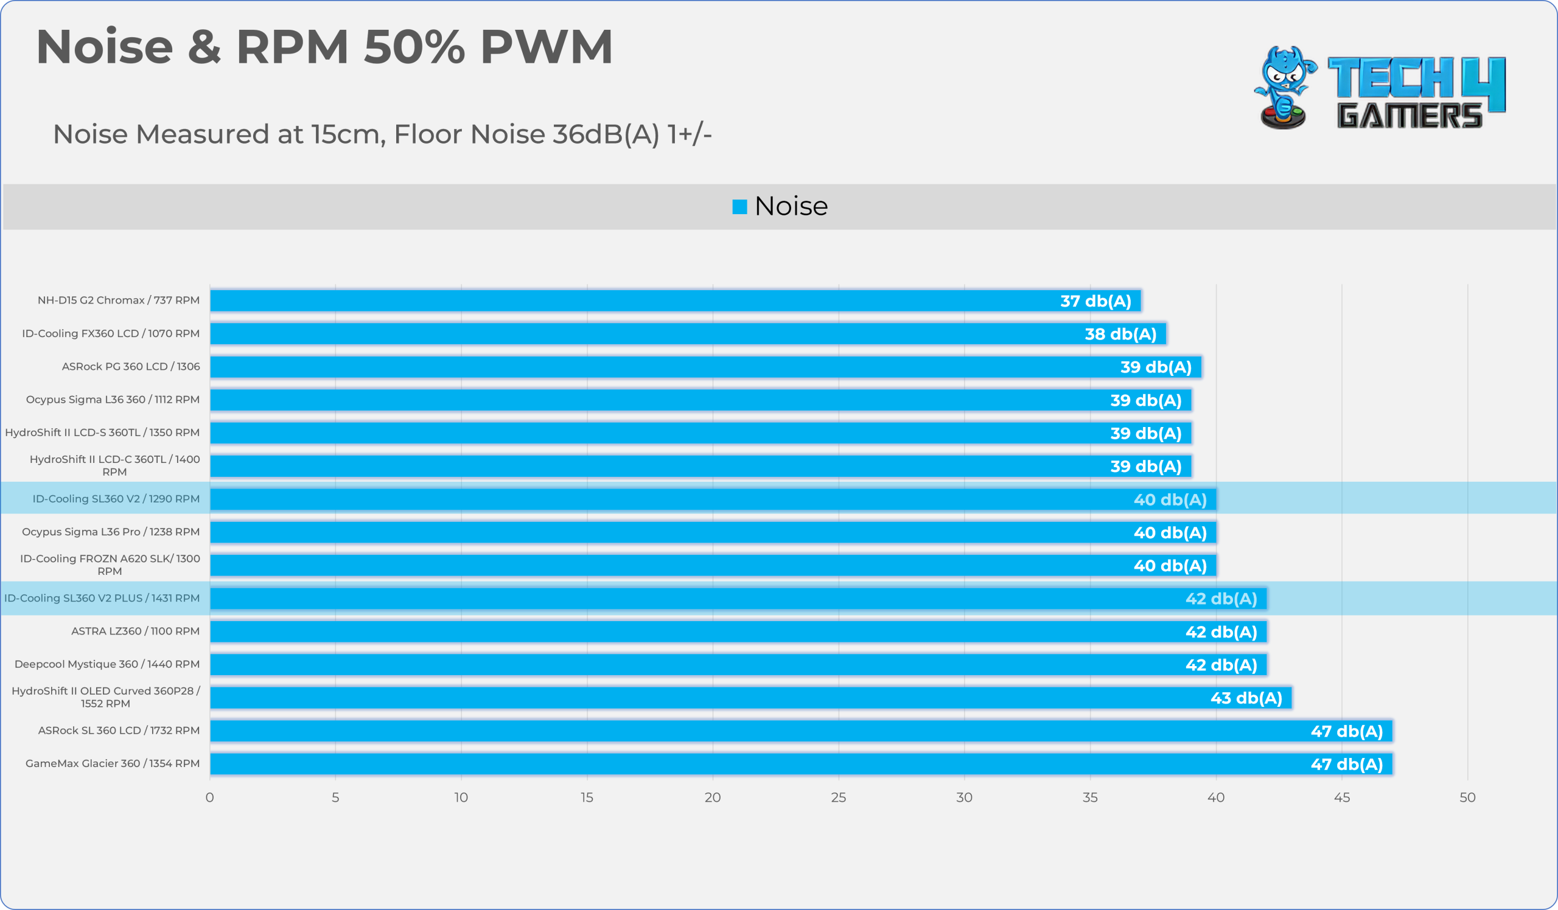
Task: Select the HydroShift II LCD-S 360TL bar
Action: pyautogui.click(x=700, y=433)
